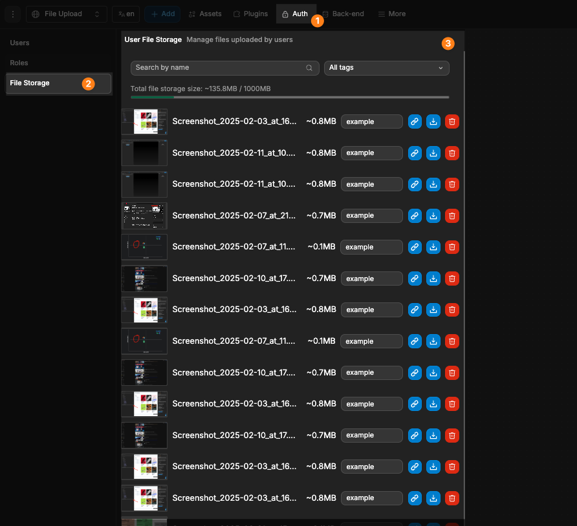577x526 pixels.
Task: Open the All tags filter dropdown
Action: [x=386, y=68]
